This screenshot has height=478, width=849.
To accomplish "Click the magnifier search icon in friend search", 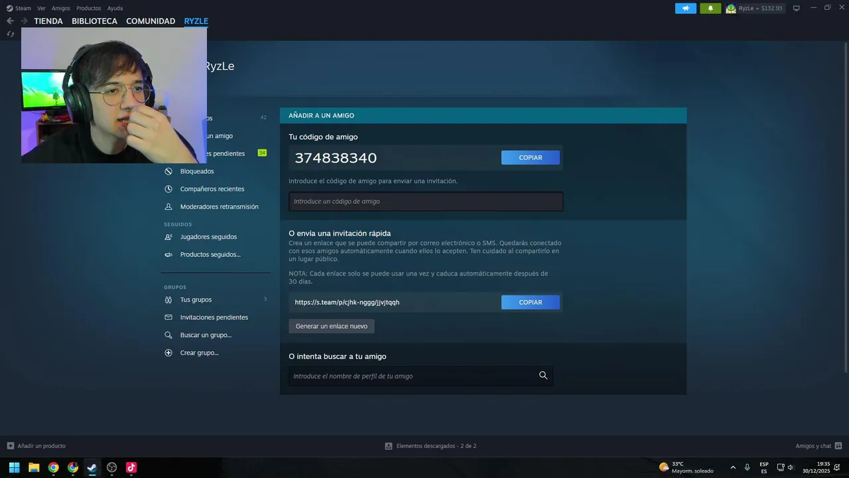I will (x=543, y=375).
